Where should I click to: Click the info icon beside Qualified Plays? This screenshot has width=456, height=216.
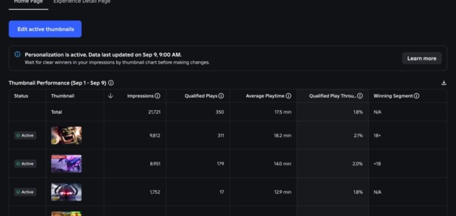(221, 96)
